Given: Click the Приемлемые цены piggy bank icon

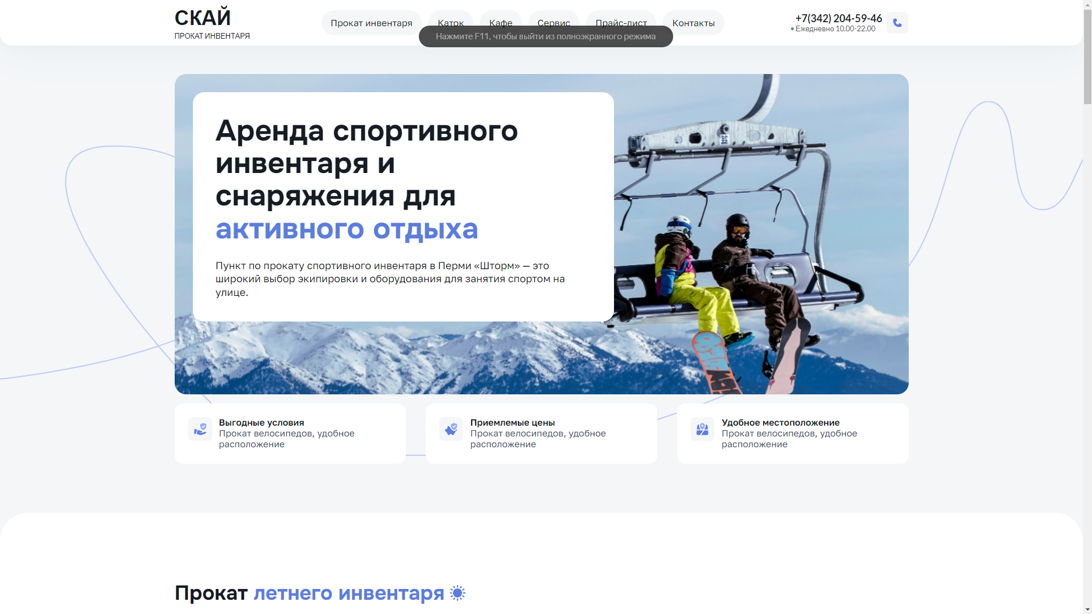Looking at the screenshot, I should click(451, 429).
